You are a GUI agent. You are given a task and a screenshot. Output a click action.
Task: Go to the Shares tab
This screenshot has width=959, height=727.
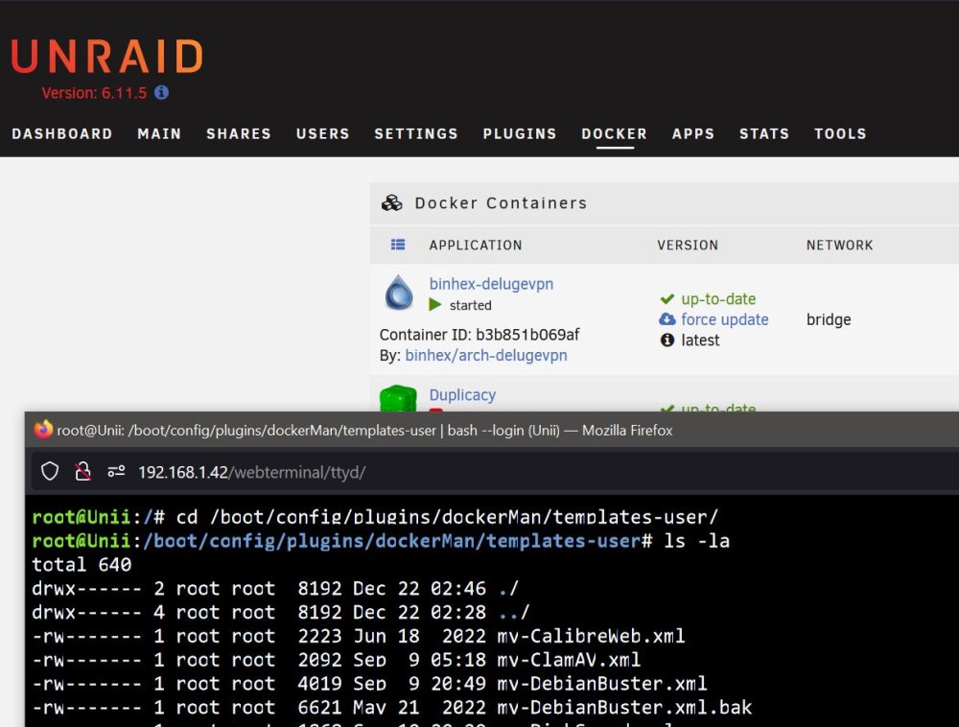239,133
